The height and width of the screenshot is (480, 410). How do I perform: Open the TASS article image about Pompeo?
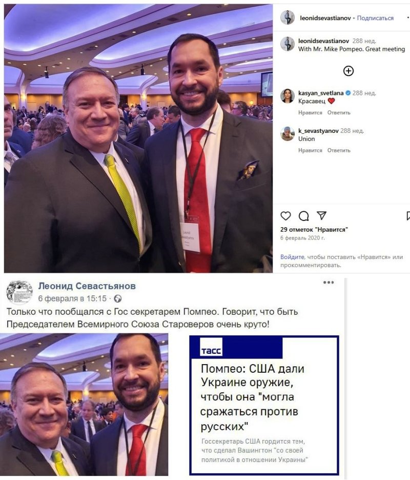pyautogui.click(x=264, y=405)
